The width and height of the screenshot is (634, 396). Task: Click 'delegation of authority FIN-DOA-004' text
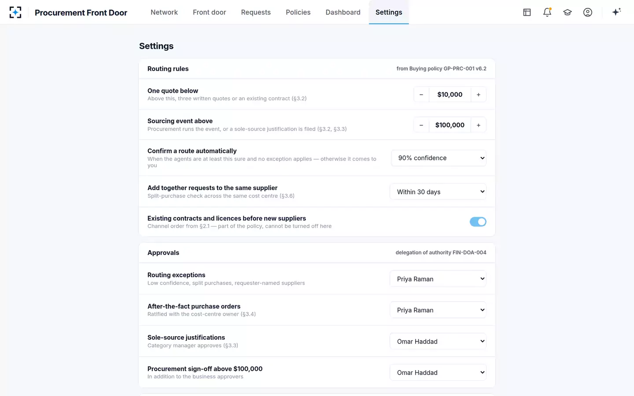(441, 253)
